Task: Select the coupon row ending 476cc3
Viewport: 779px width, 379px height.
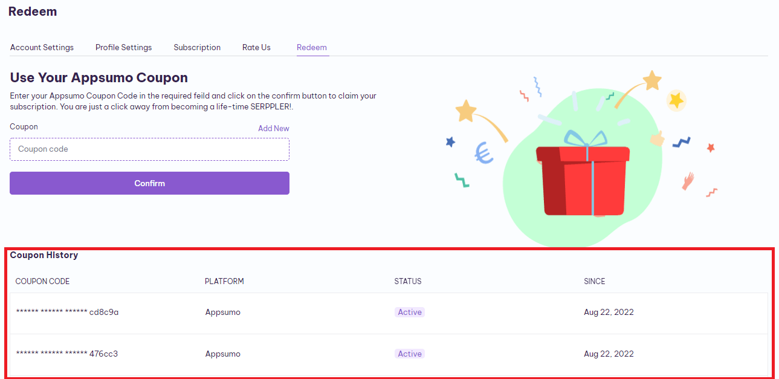Action: [x=389, y=354]
